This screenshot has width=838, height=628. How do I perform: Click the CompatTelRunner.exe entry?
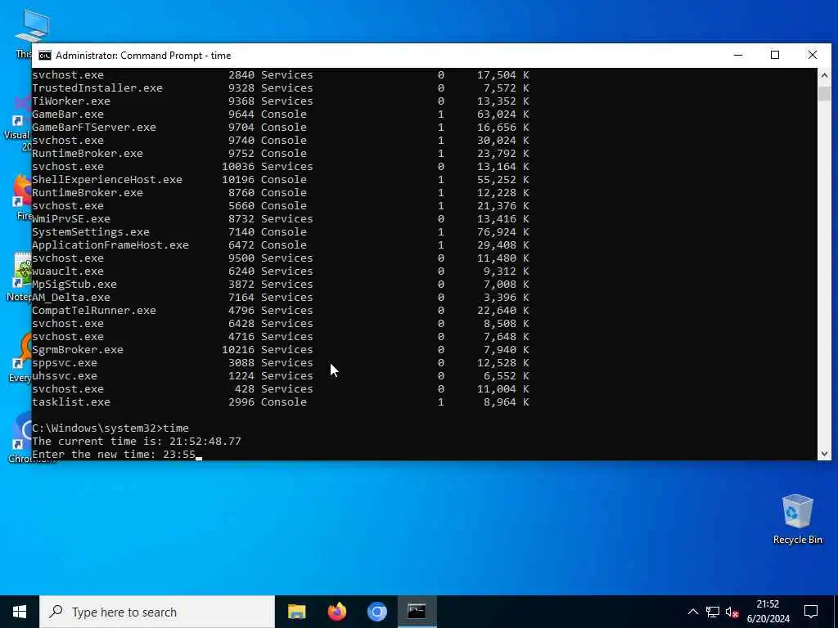(94, 310)
